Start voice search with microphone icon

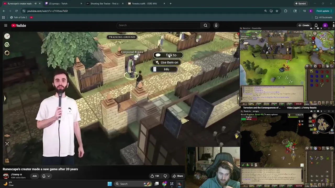pyautogui.click(x=216, y=25)
